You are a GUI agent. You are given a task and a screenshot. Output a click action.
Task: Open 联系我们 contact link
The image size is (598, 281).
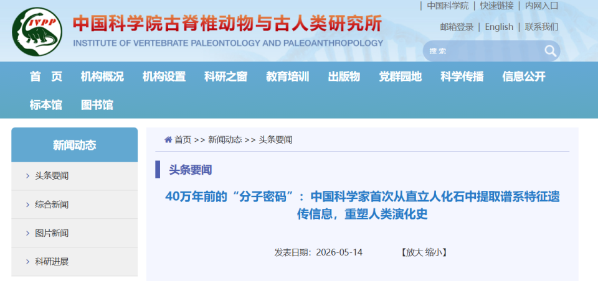click(541, 27)
